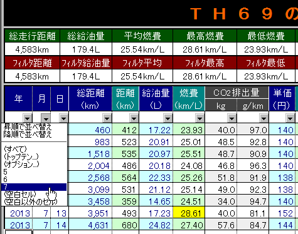Open the 日 column filter dropdown
This screenshot has width=298, height=234.
(63, 118)
